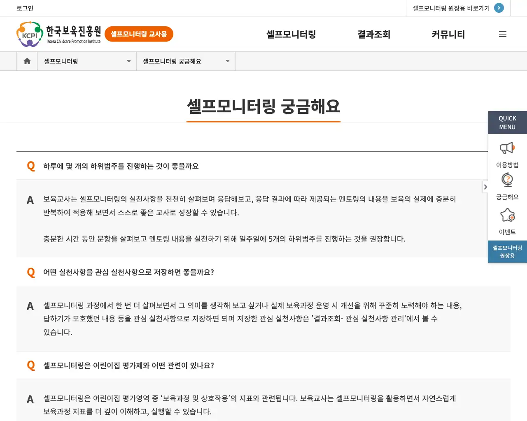The image size is (527, 421).
Task: Open 이용방법 megaphone icon in quick menu
Action: tap(507, 148)
